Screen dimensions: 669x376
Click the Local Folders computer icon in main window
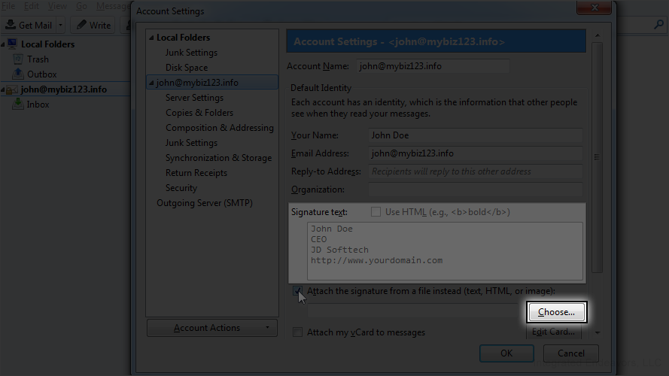[x=12, y=44]
